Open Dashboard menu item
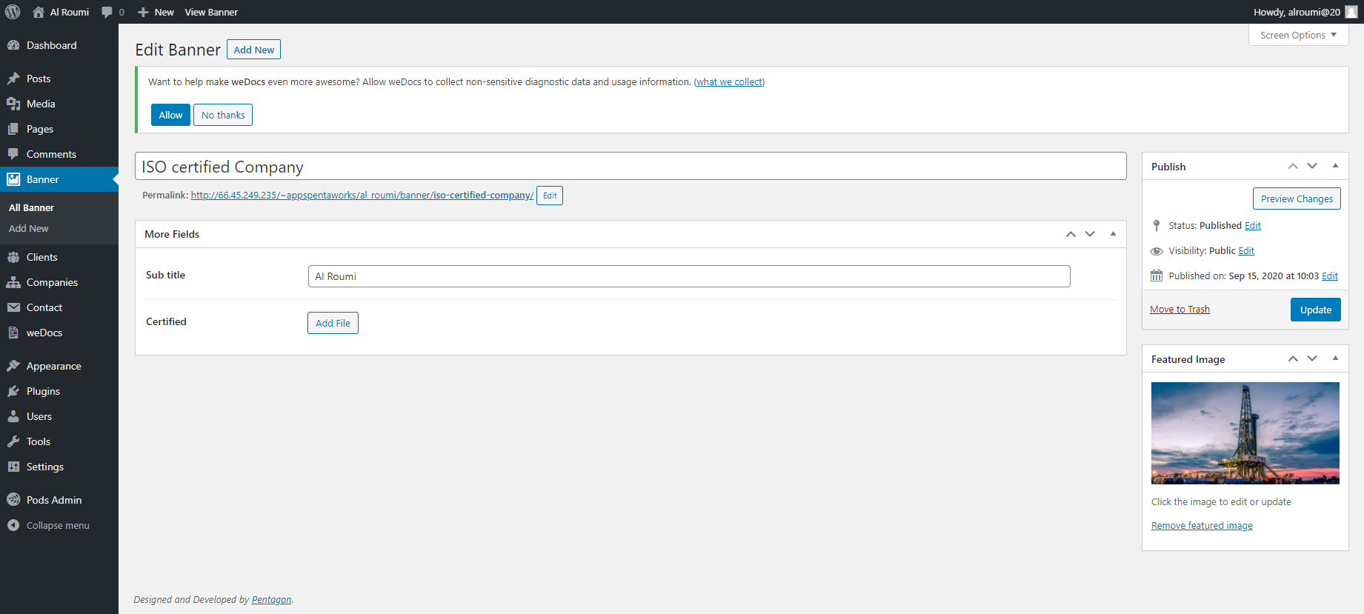The image size is (1364, 614). 59,45
